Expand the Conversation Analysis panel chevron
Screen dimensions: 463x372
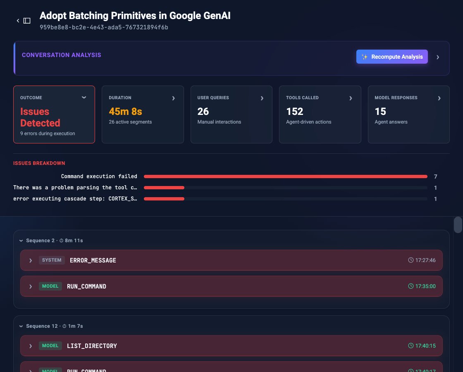(x=438, y=57)
